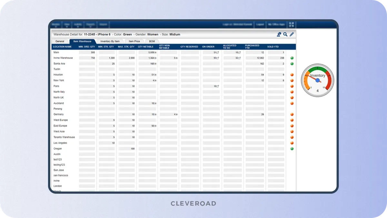
Task: Switch to the Item Price tab
Action: point(134,41)
